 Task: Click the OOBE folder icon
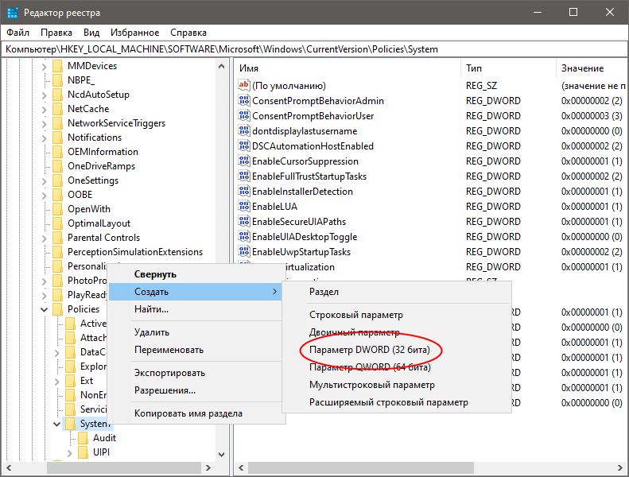pos(57,195)
